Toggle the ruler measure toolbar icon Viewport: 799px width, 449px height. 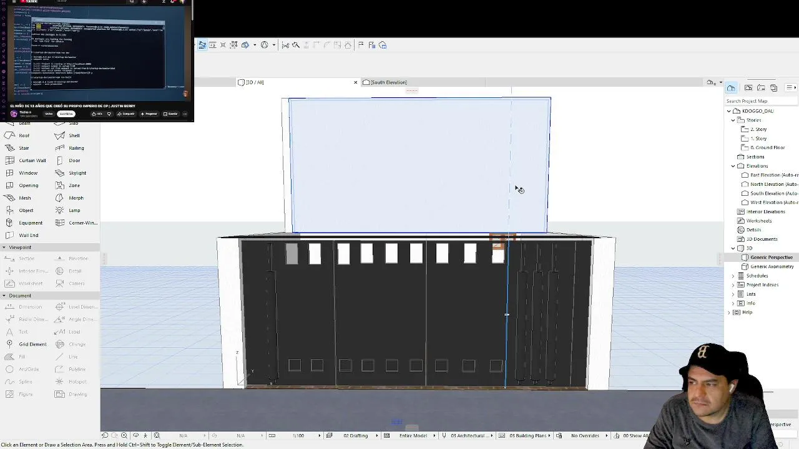coord(213,45)
